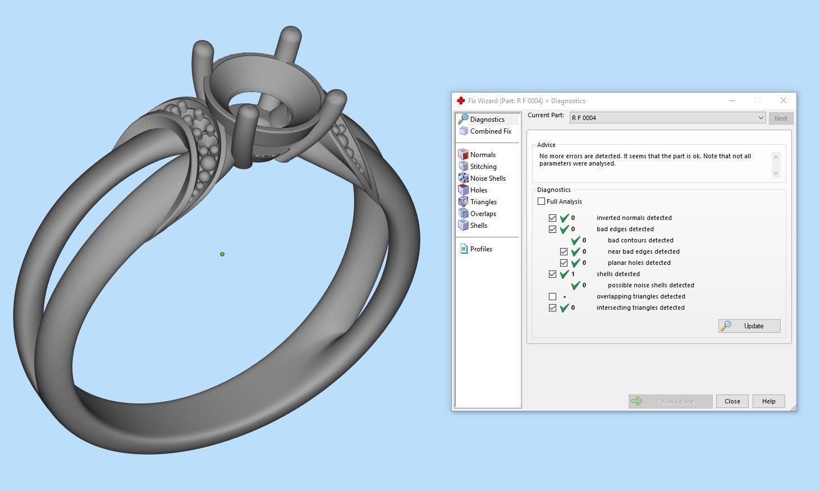Open the Normals fix icon
The height and width of the screenshot is (491, 820).
click(x=463, y=154)
